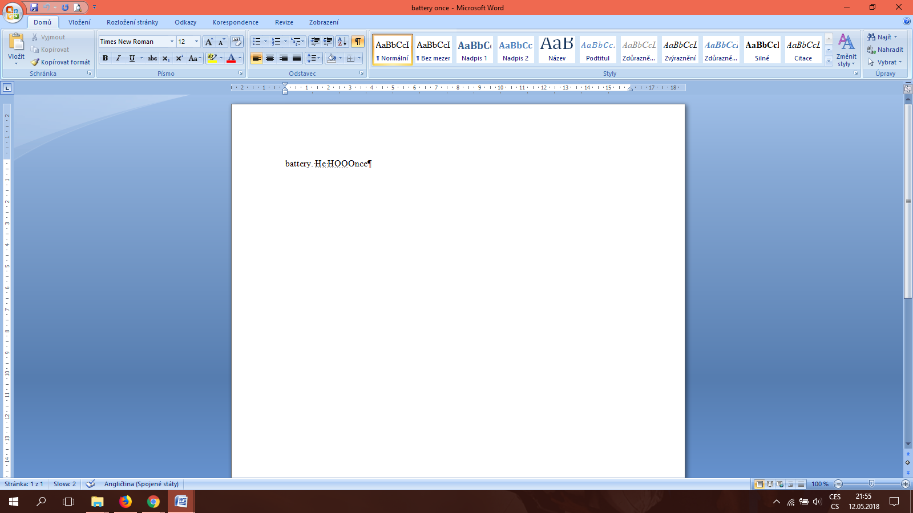Open print preview from Quick Access Toolbar
The image size is (913, 513).
click(x=78, y=7)
